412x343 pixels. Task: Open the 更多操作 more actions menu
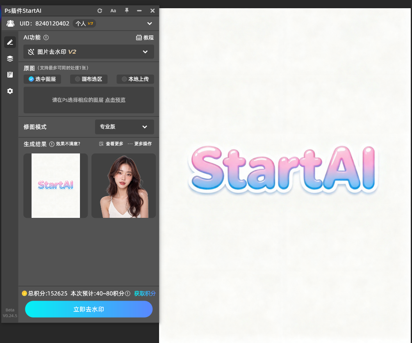tap(140, 144)
